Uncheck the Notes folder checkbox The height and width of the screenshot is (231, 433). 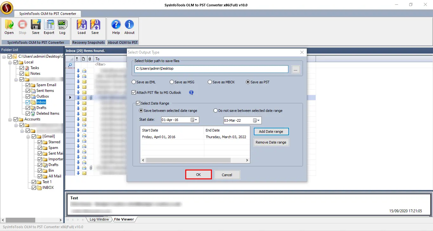[x=22, y=74]
